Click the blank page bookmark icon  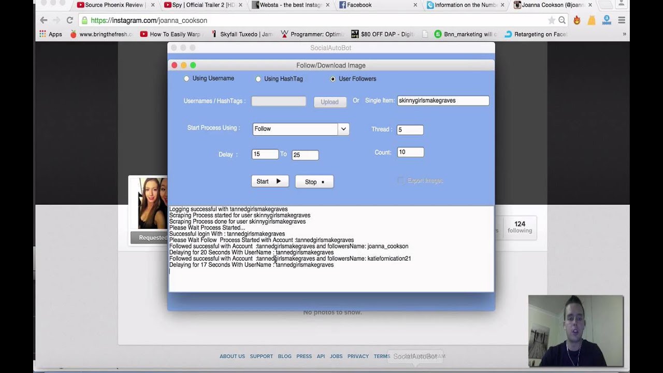[x=425, y=34]
